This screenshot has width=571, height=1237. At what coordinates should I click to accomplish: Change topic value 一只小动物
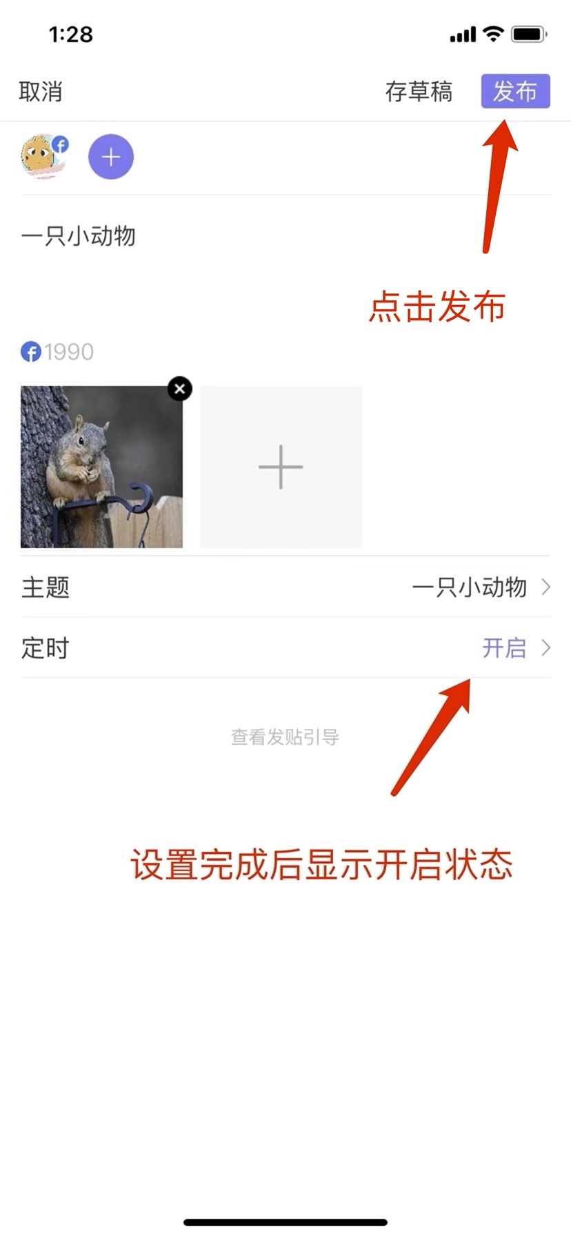tap(469, 587)
